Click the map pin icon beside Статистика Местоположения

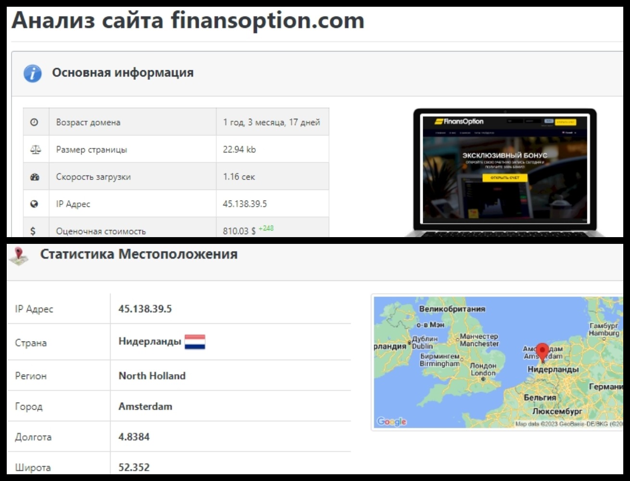19,256
